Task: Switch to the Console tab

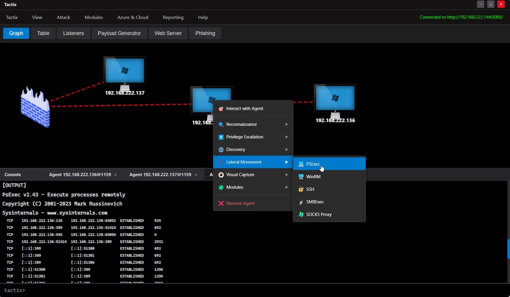Action: click(x=13, y=175)
